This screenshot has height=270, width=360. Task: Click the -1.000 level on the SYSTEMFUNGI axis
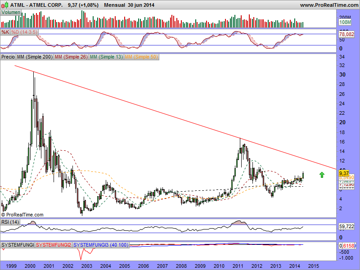[346, 258]
